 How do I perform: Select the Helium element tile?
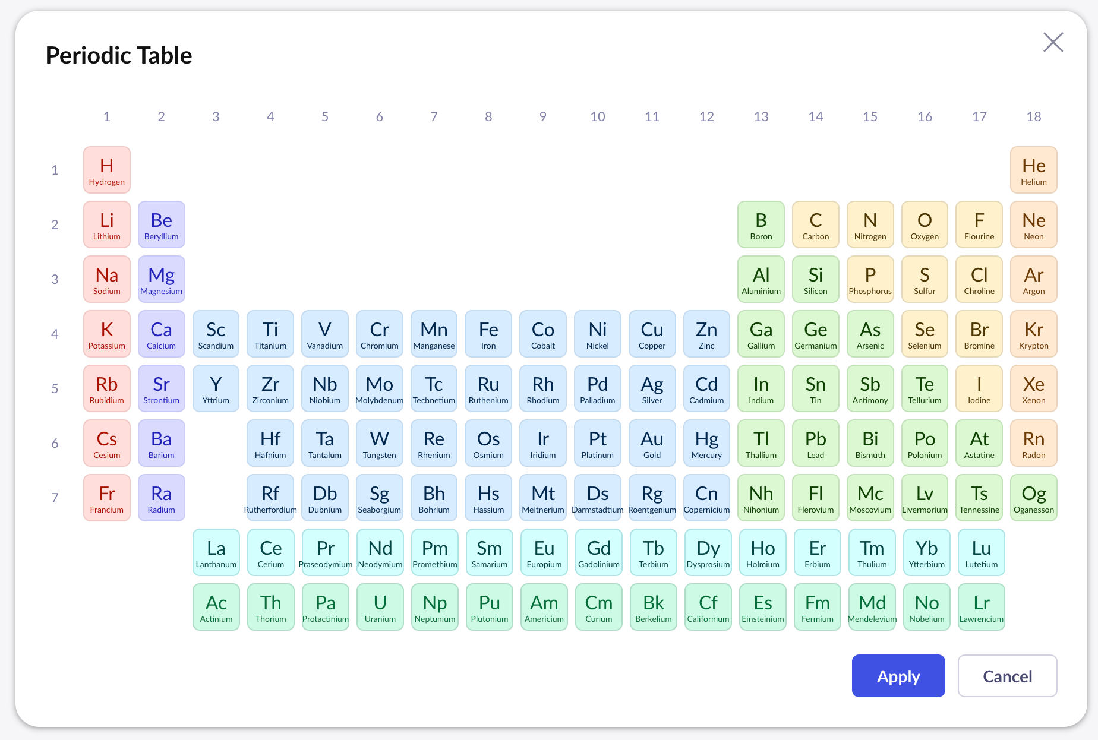coord(1033,170)
